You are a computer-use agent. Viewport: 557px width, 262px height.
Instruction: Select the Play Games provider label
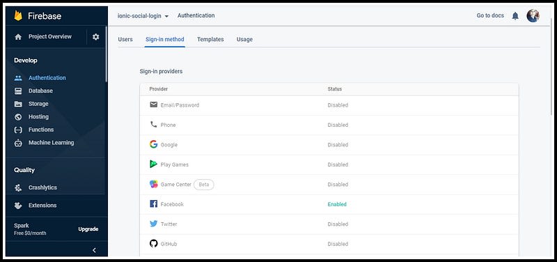(x=175, y=164)
